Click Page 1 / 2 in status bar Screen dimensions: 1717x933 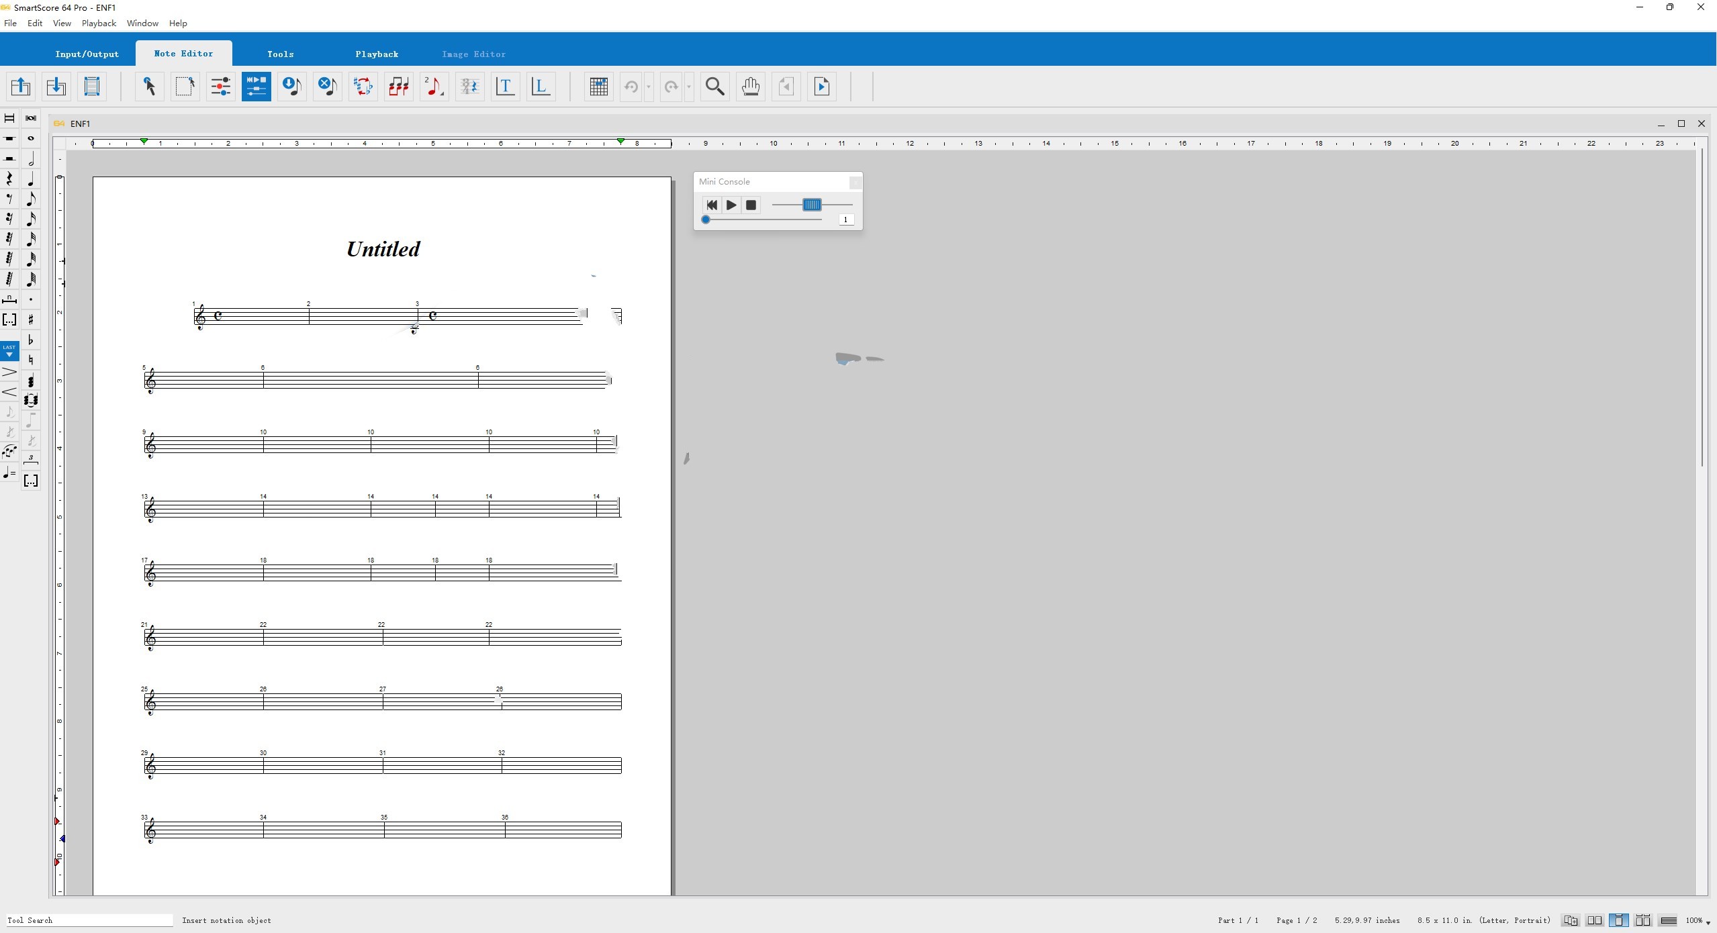point(1297,920)
